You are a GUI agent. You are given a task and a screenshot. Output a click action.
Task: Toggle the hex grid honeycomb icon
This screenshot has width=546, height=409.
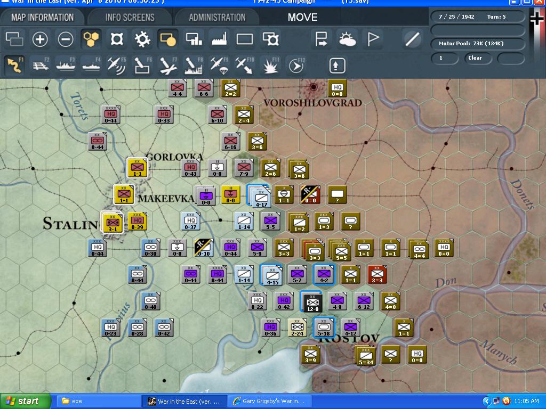coord(91,39)
